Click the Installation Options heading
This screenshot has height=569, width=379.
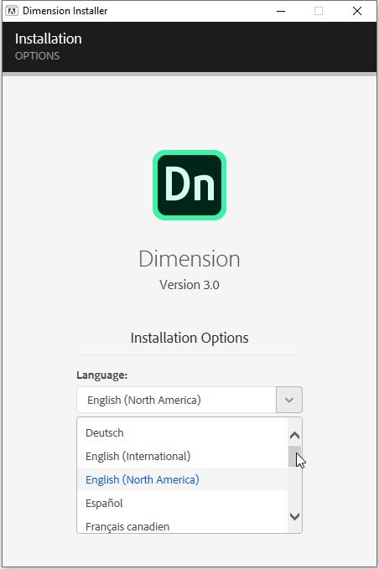189,338
